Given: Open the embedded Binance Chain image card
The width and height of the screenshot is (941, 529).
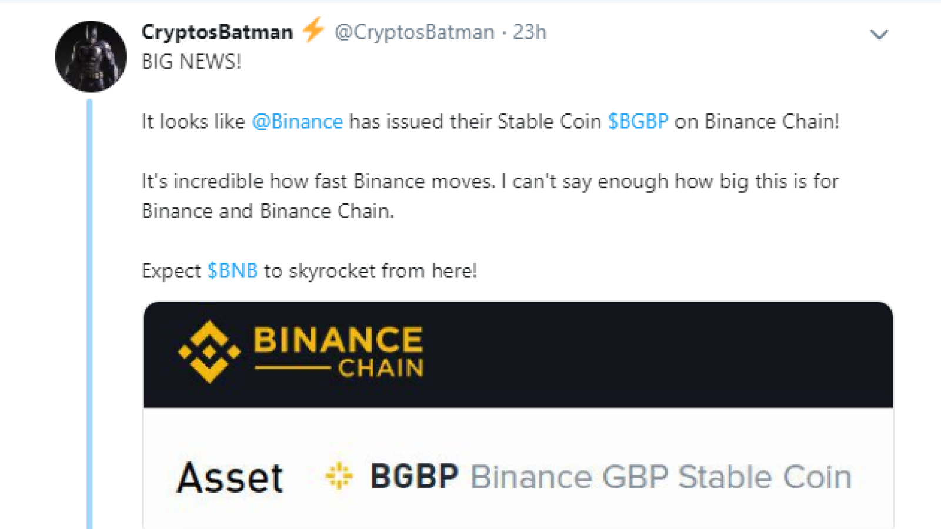Looking at the screenshot, I should 518,415.
